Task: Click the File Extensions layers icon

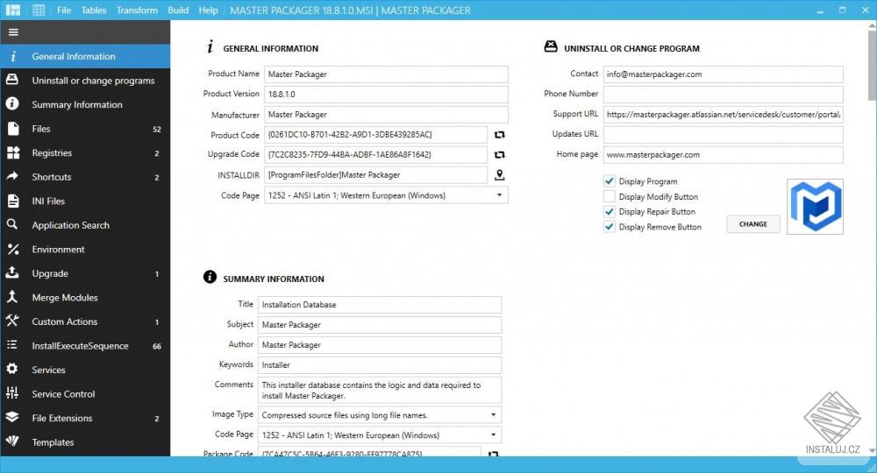Action: (x=12, y=417)
